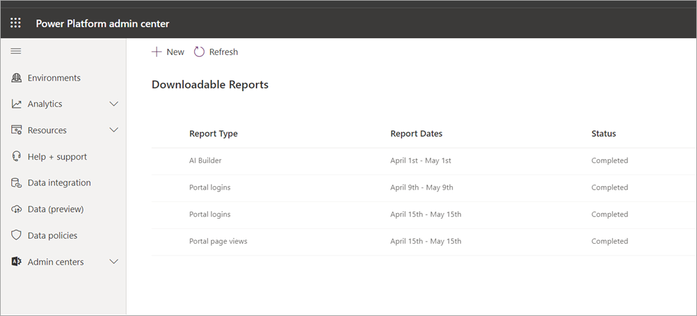Click the Resources icon in sidebar
Screen dimensions: 697x316
[17, 130]
